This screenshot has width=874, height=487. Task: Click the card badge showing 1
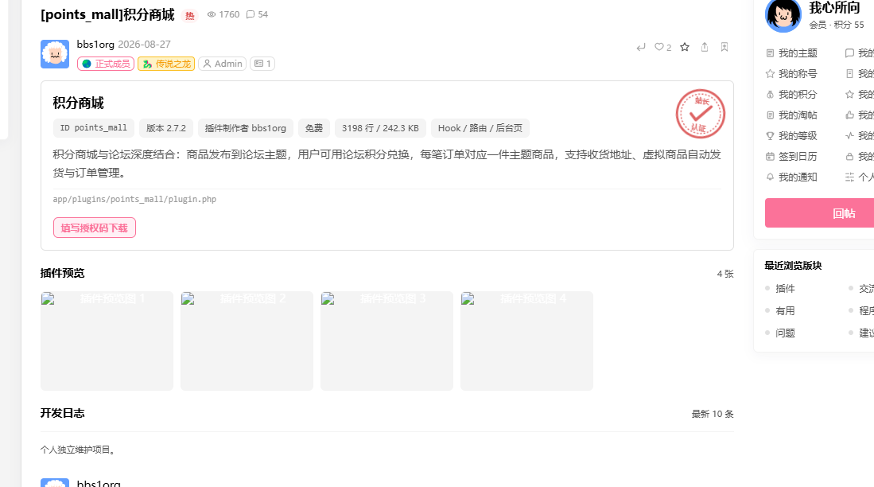262,64
